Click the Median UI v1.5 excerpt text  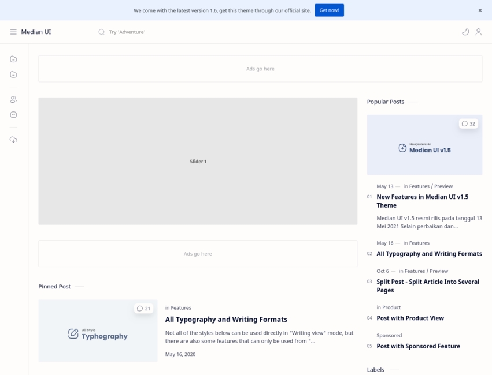click(x=429, y=222)
